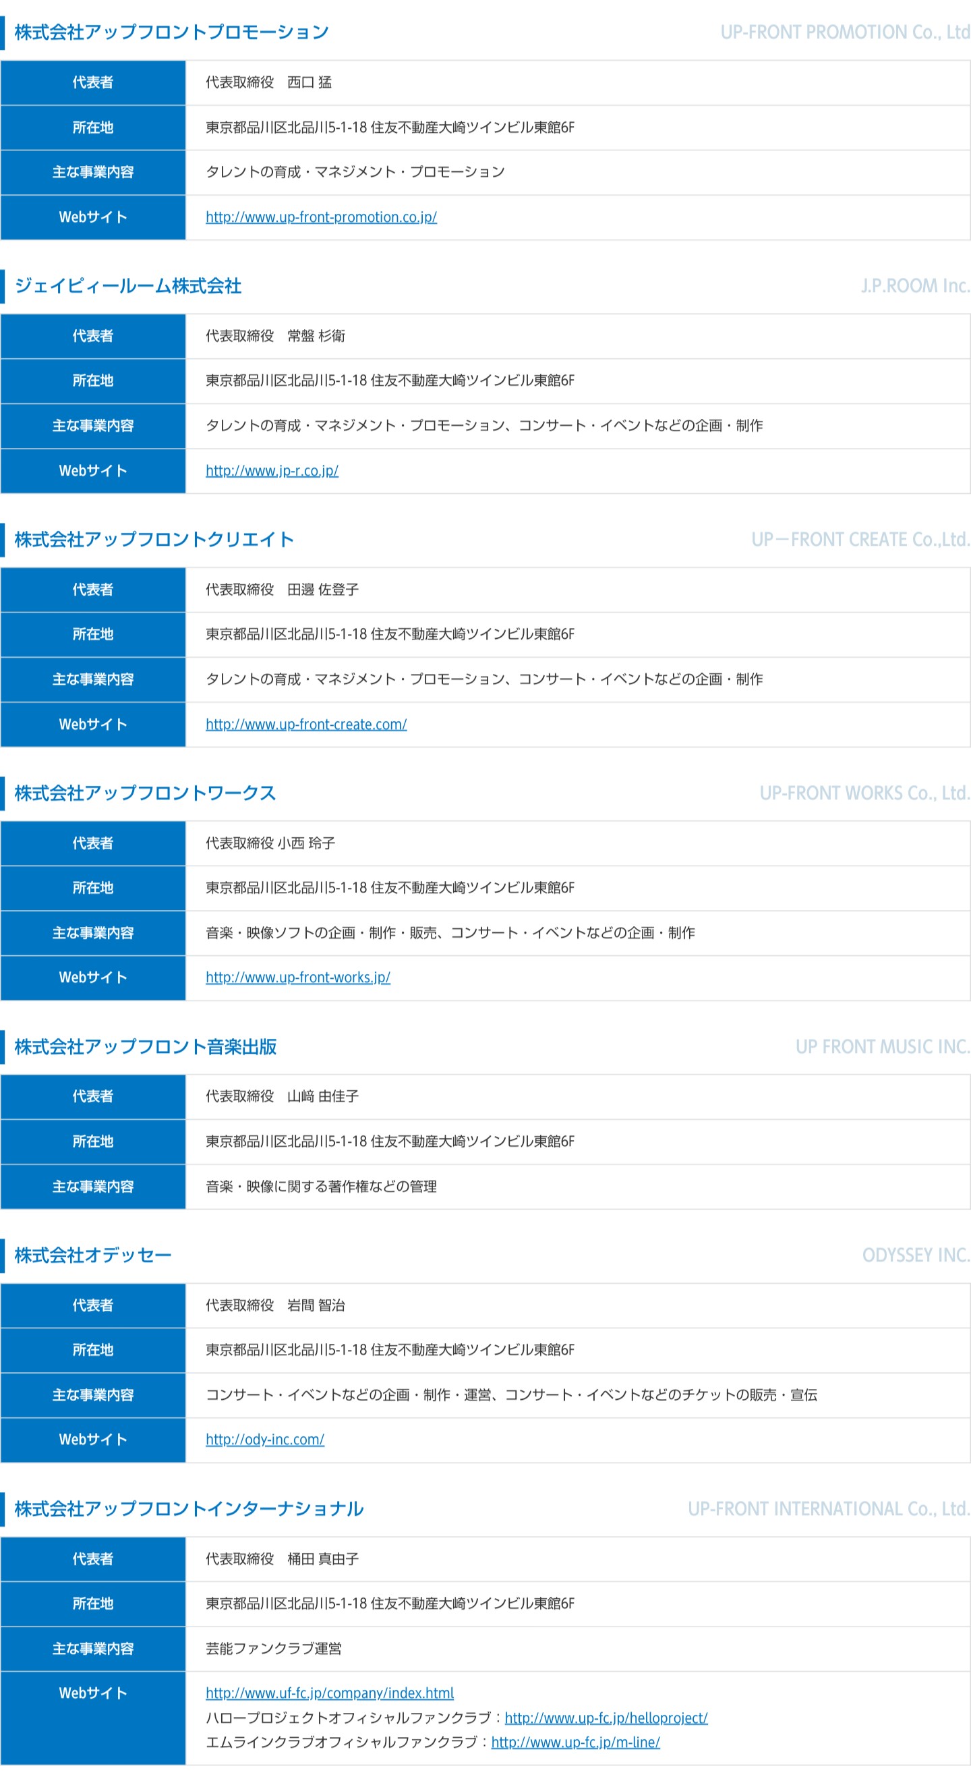
Task: Click the Webサイト header in Odyssey table
Action: tap(94, 1439)
